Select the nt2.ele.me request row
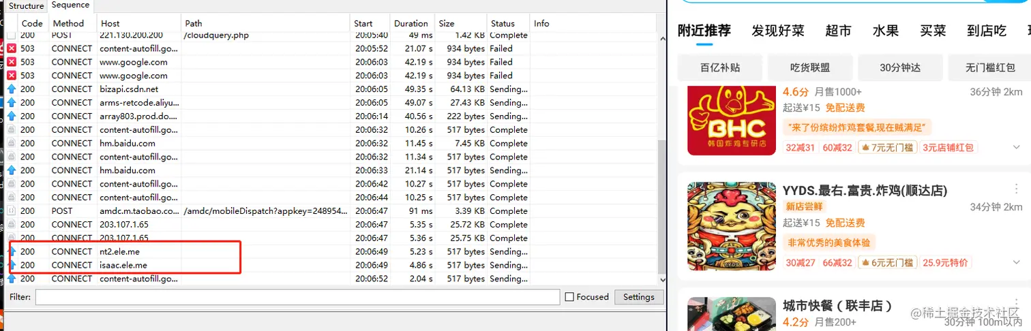Viewport: 1031px width, 331px height. tap(331, 251)
